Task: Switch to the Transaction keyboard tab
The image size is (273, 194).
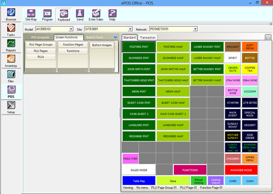Action: coord(148,37)
